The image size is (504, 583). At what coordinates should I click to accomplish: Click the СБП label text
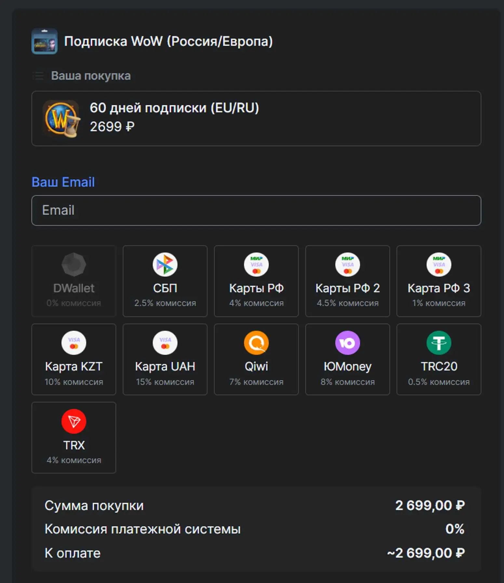pos(165,288)
